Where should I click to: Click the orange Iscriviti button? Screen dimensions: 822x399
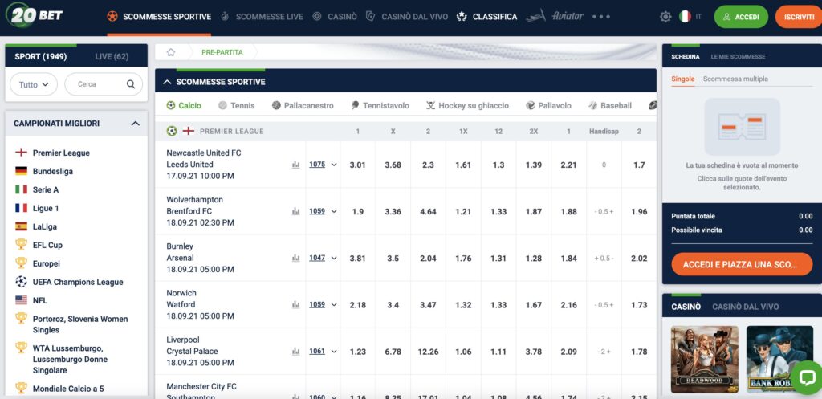pos(799,17)
